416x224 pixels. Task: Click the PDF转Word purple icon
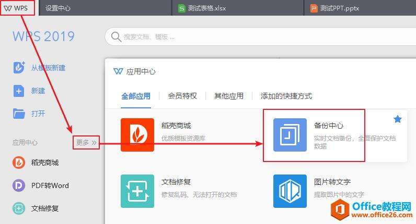click(19, 185)
